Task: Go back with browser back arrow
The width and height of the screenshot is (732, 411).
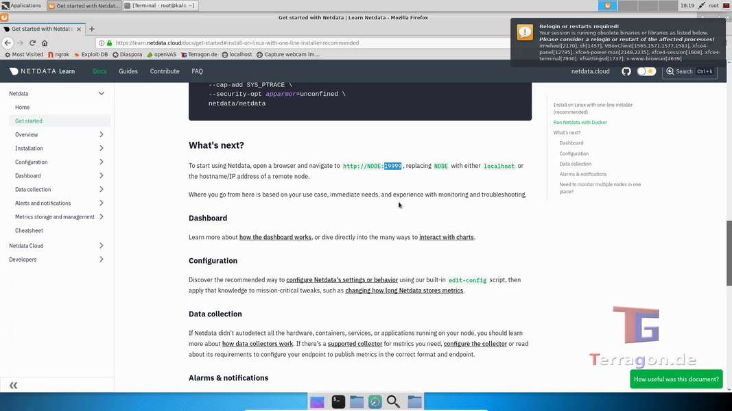Action: (8, 42)
